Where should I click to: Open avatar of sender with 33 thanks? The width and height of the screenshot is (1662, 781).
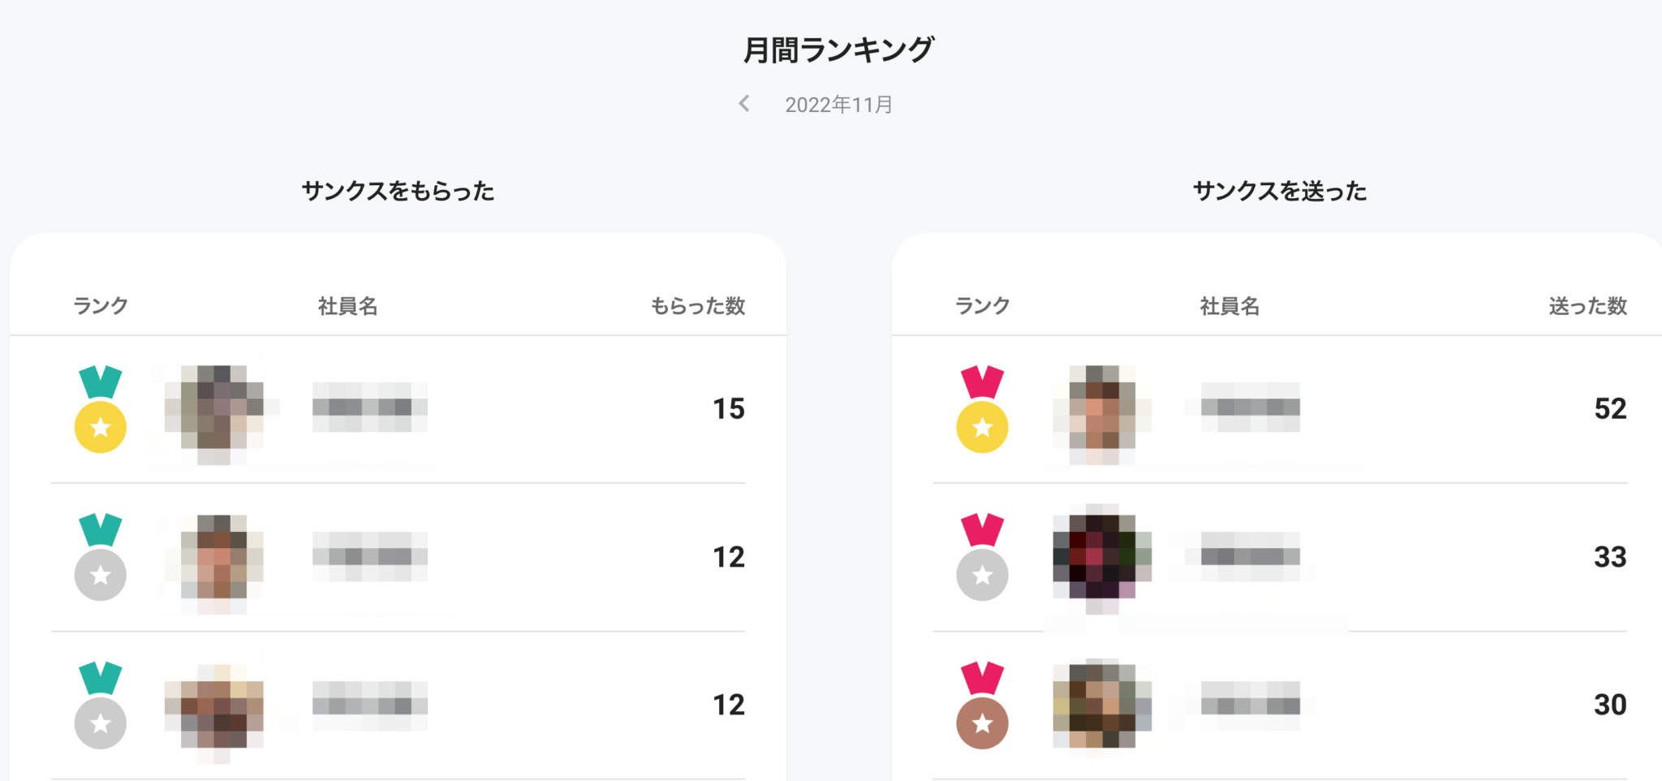pyautogui.click(x=1102, y=557)
